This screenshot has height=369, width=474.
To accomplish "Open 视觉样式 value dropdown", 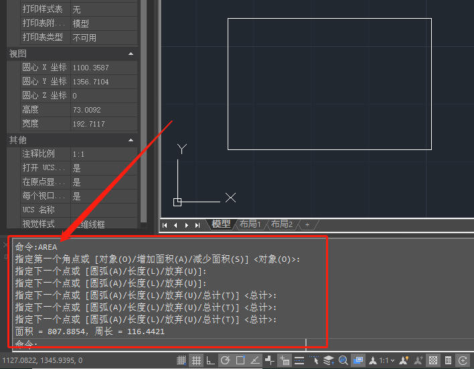I will coord(104,224).
